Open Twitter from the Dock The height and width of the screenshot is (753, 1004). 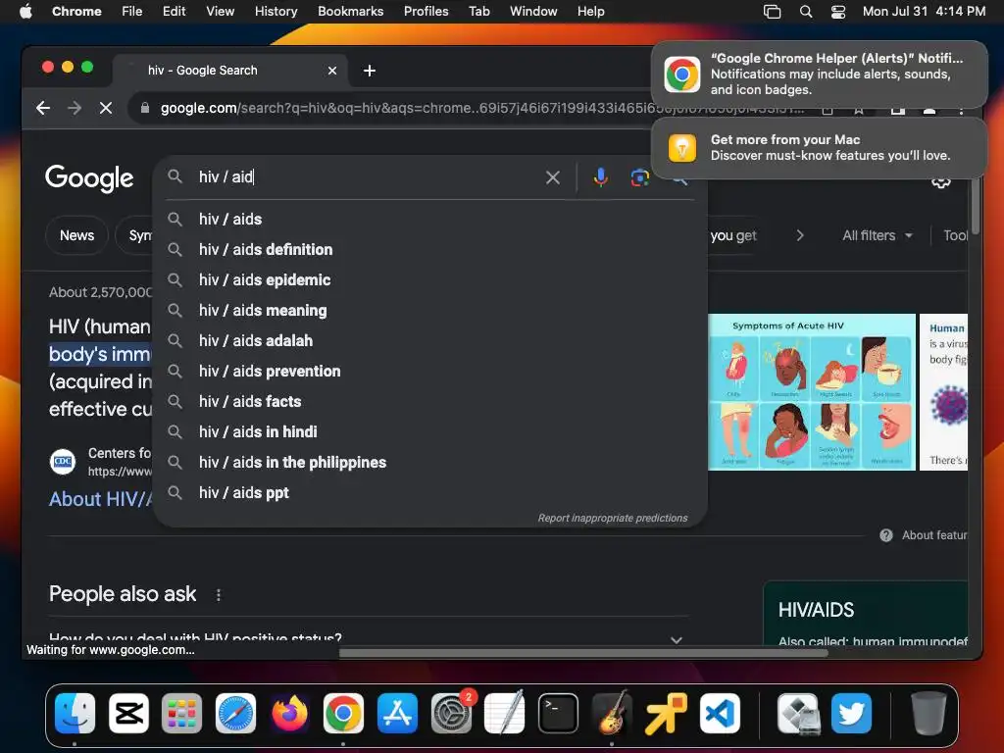852,713
